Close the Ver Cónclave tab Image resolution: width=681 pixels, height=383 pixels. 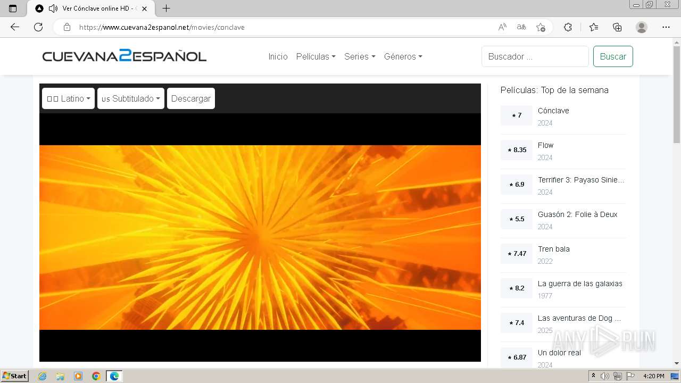[x=145, y=9]
